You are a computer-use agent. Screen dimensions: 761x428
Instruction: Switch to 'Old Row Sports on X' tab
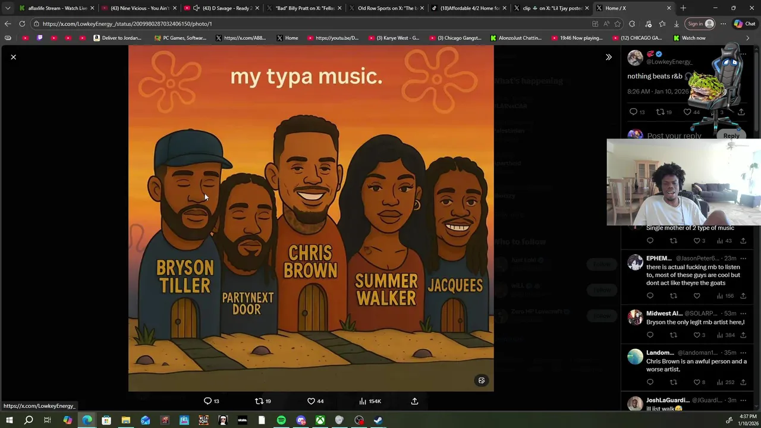[386, 8]
